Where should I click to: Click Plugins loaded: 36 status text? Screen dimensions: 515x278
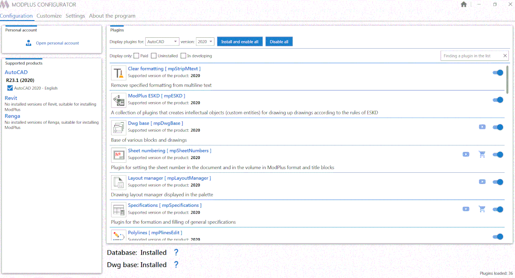click(496, 273)
